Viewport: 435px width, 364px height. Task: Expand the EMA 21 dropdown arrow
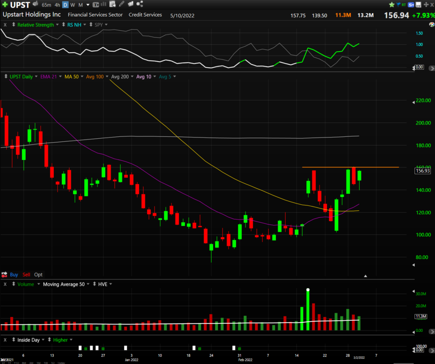point(60,76)
